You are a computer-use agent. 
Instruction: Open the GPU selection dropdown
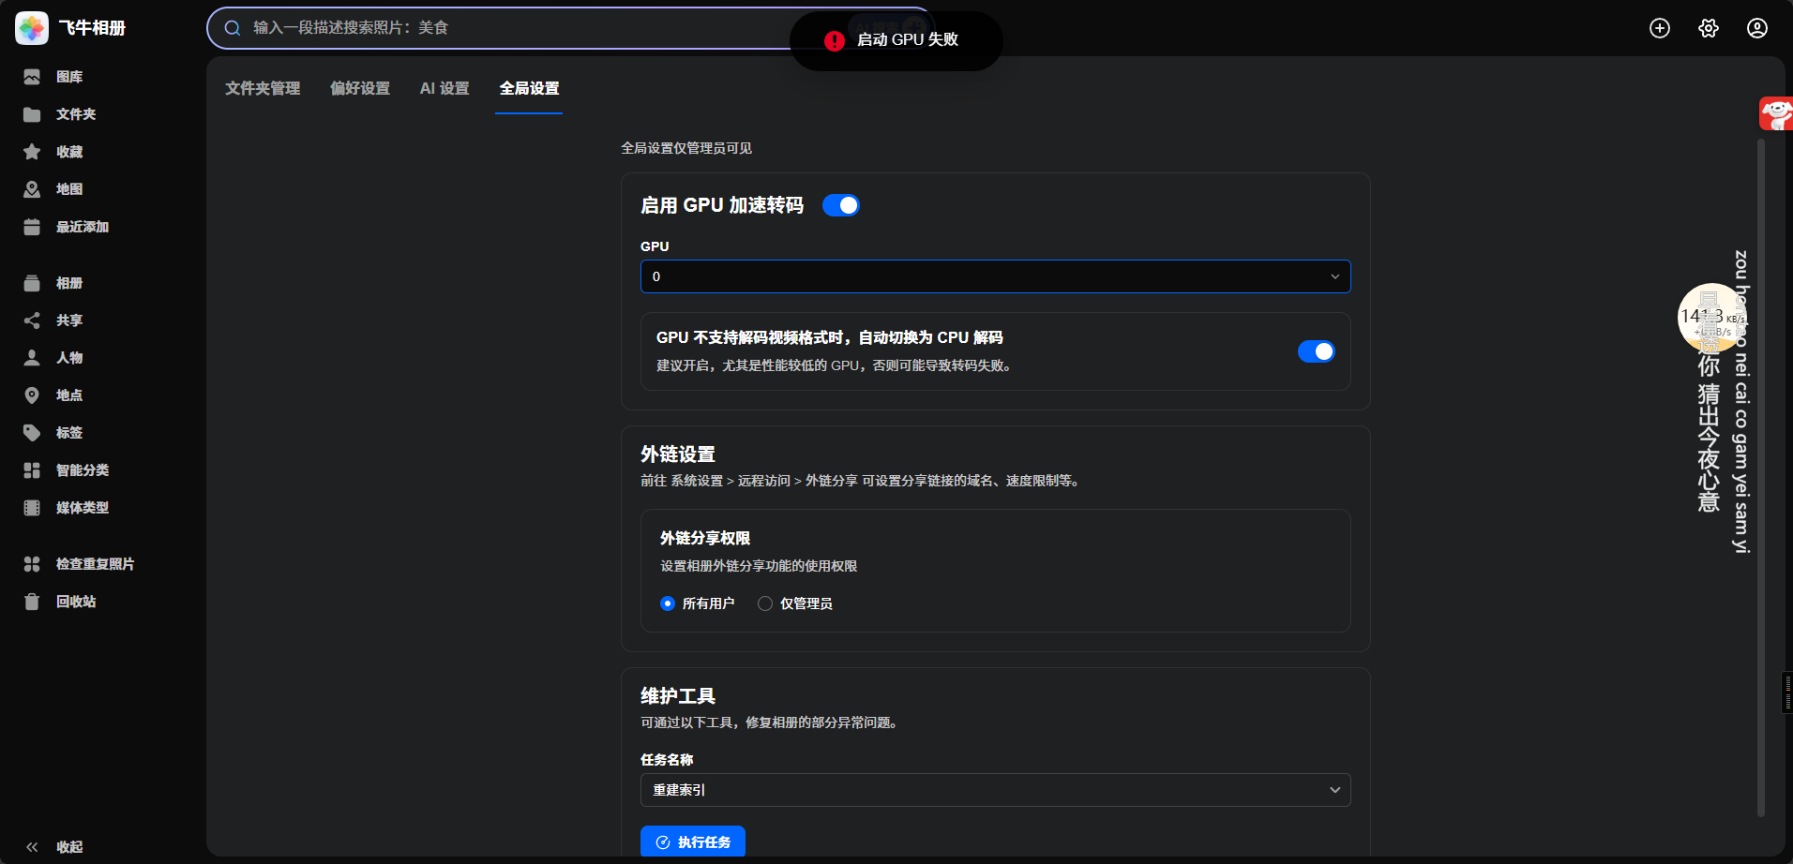pyautogui.click(x=995, y=276)
